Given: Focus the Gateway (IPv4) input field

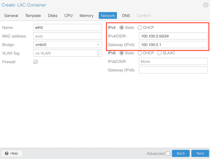Looking at the screenshot, I should pos(173,45).
